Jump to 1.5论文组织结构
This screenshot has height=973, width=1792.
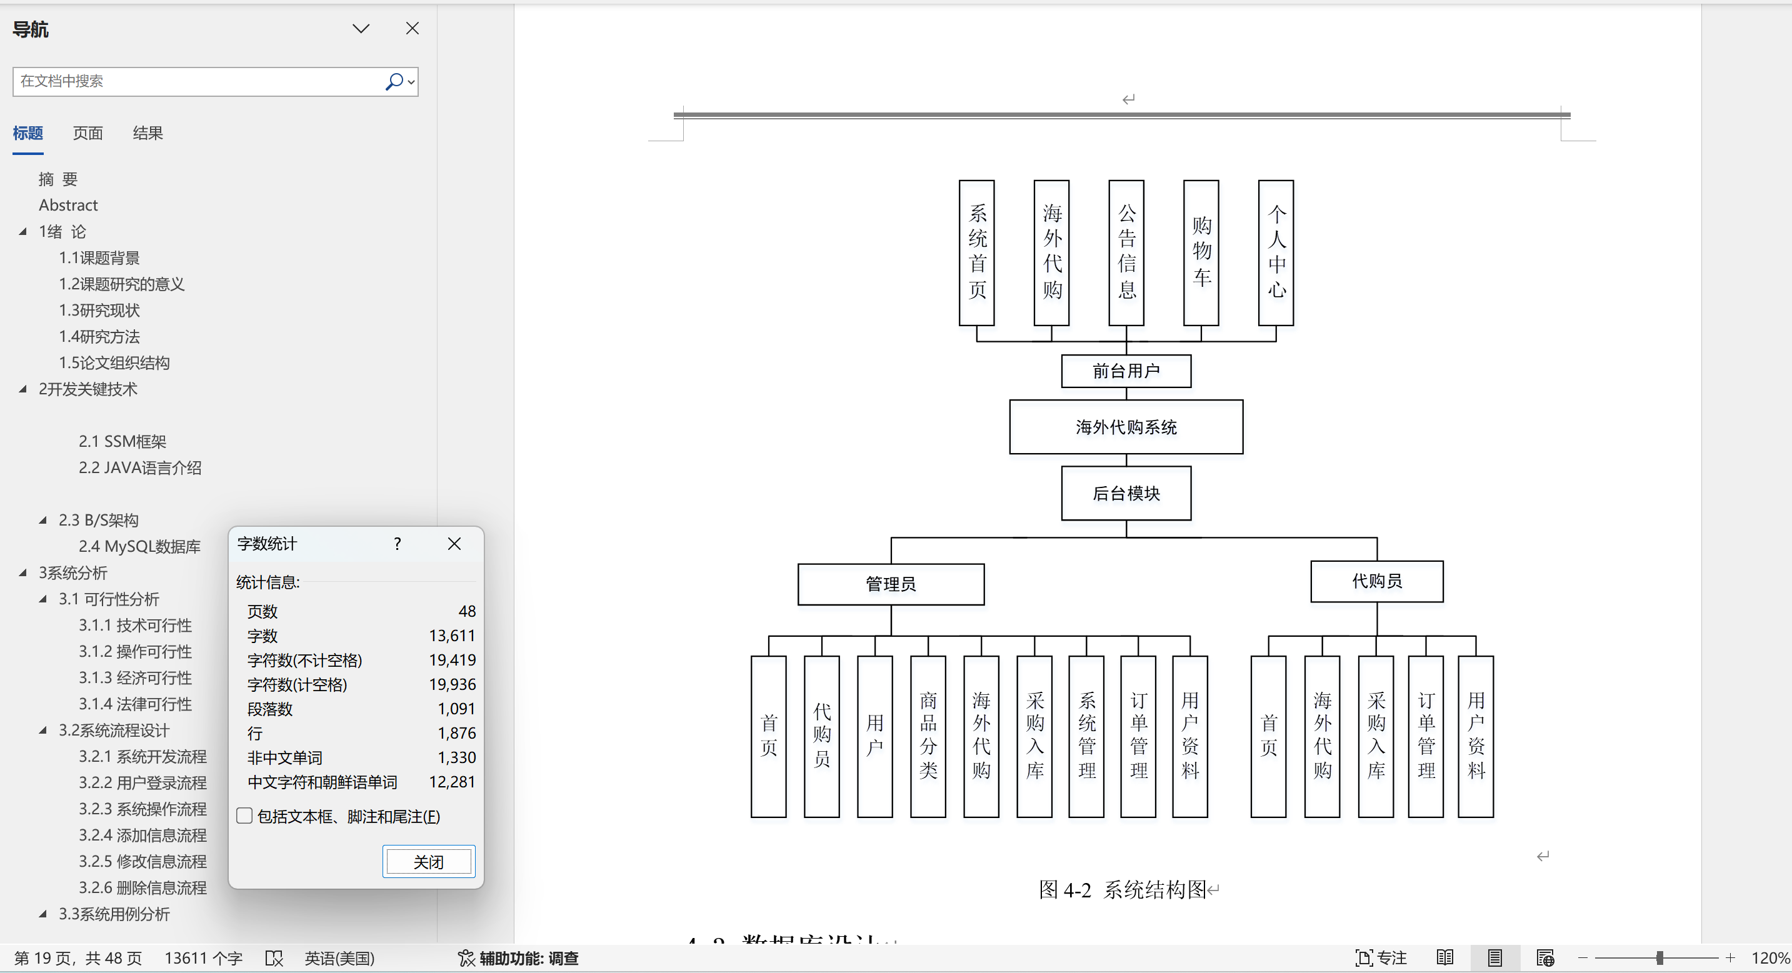[114, 362]
